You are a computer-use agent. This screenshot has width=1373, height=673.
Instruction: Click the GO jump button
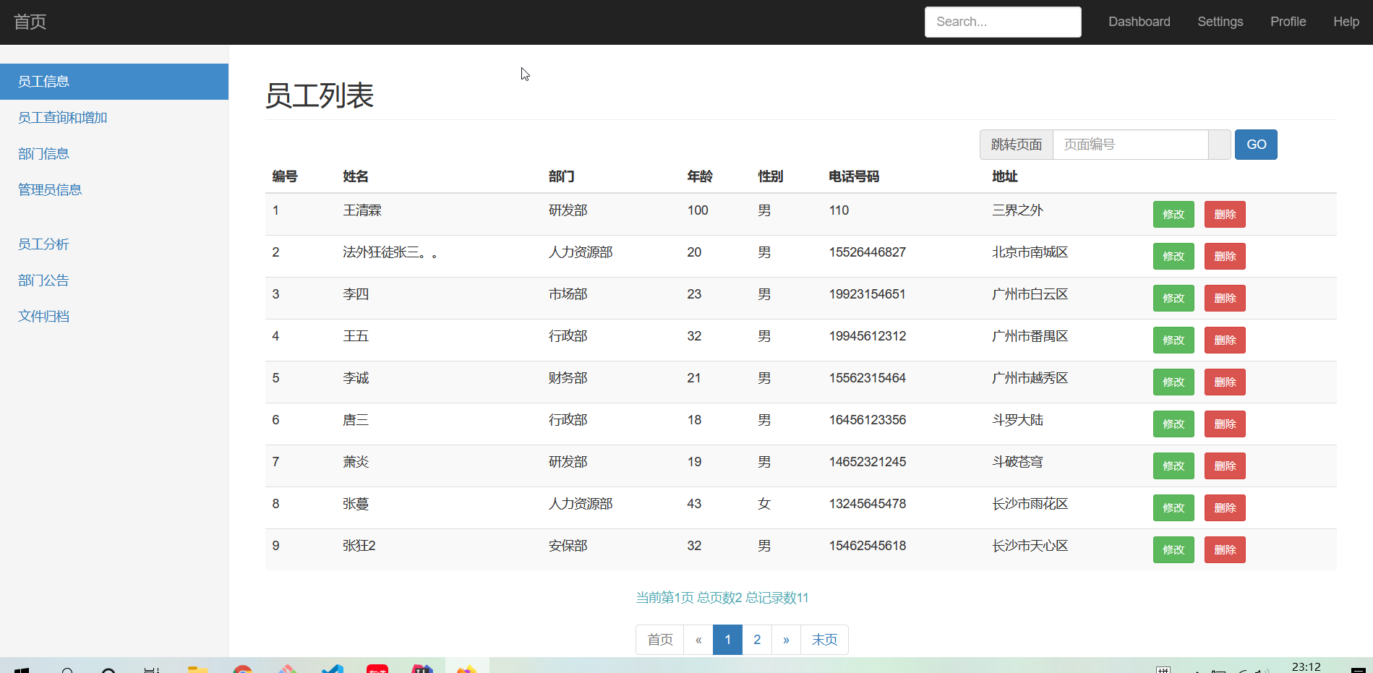click(x=1256, y=145)
